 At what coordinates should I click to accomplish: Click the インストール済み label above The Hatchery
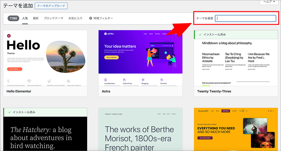tap(24, 112)
